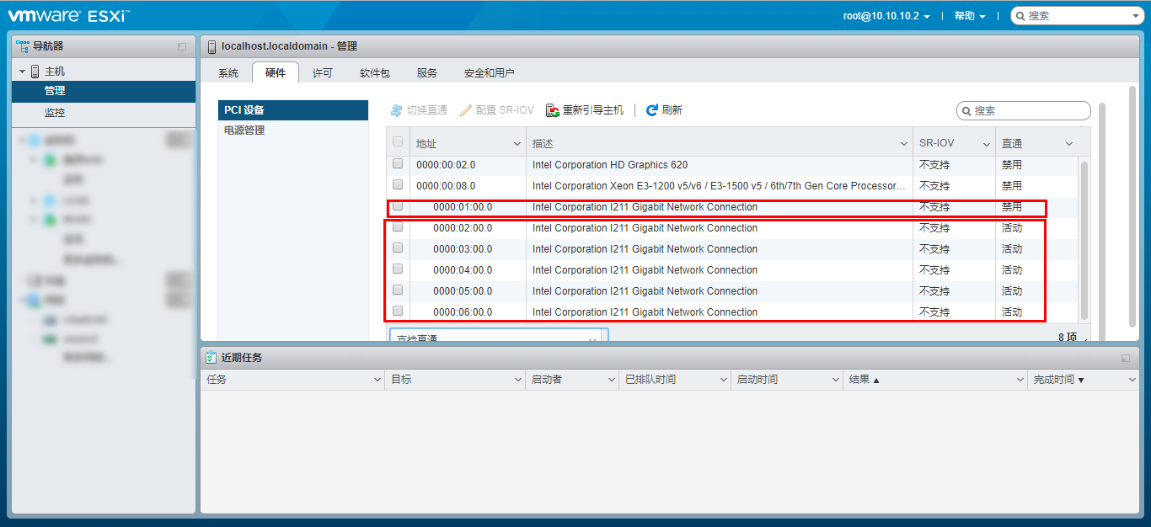Select Monitor (监控) under Host in navigator
The image size is (1151, 527).
click(x=104, y=113)
